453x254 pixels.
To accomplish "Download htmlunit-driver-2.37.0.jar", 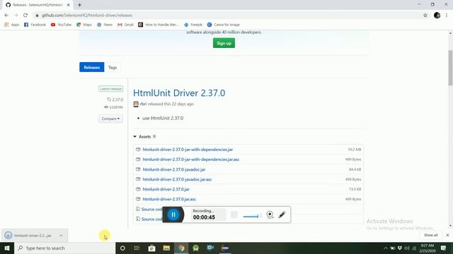I will [x=166, y=189].
